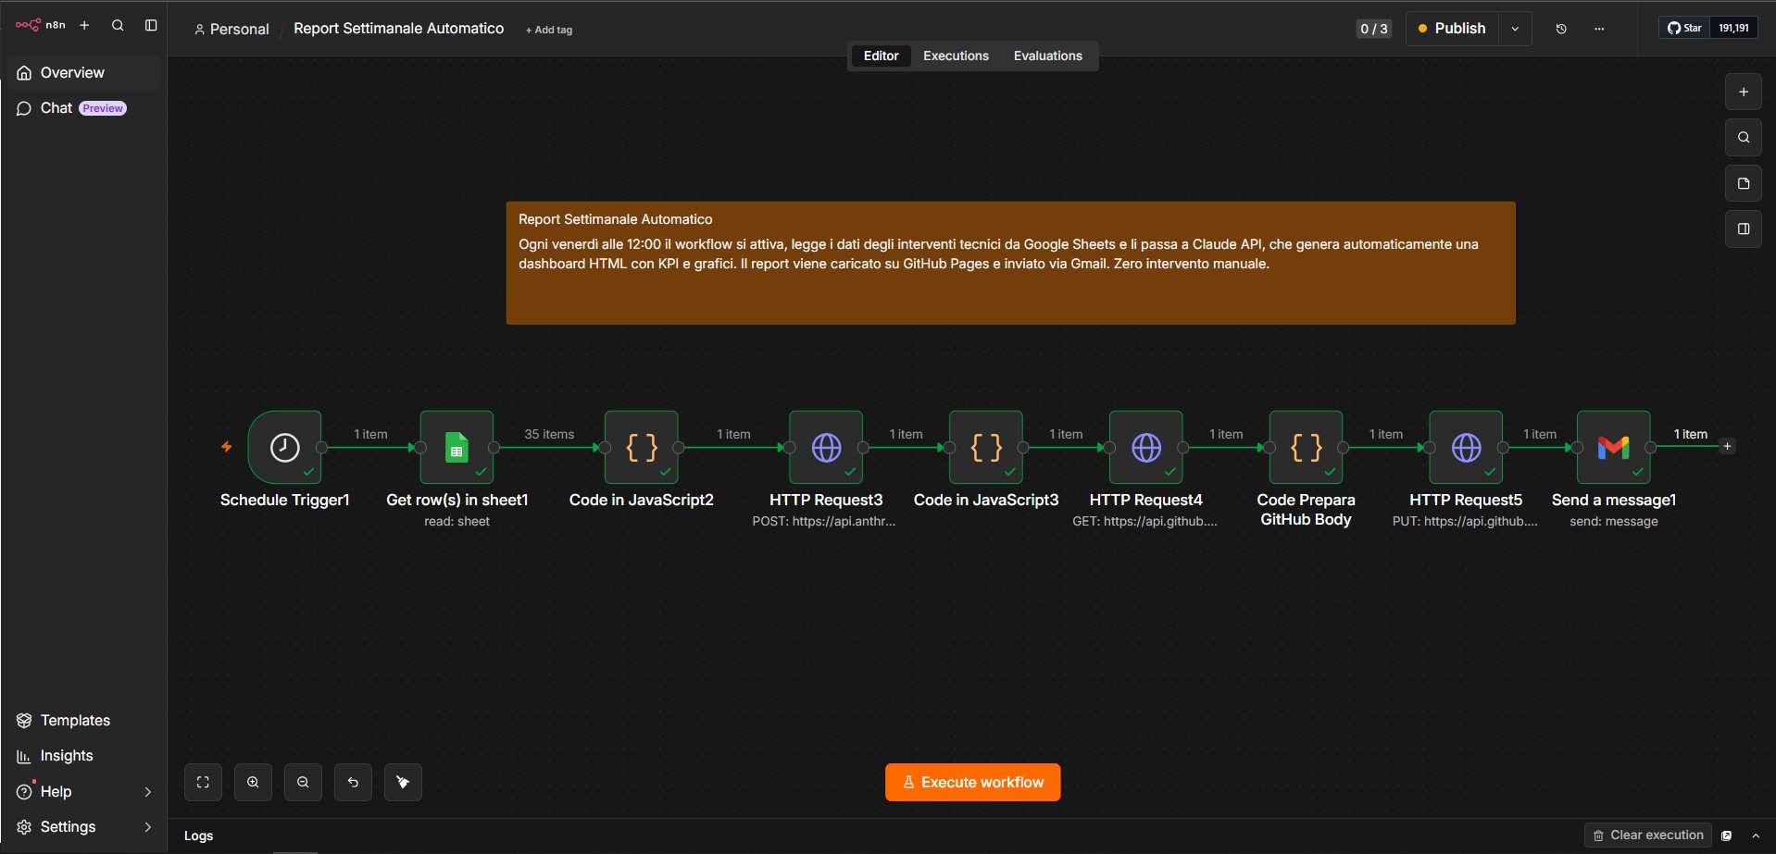This screenshot has width=1776, height=854.
Task: Open Templates in the sidebar
Action: pyautogui.click(x=83, y=721)
